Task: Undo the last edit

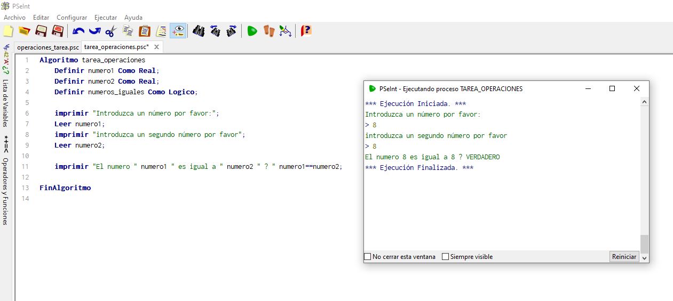Action: tap(78, 31)
